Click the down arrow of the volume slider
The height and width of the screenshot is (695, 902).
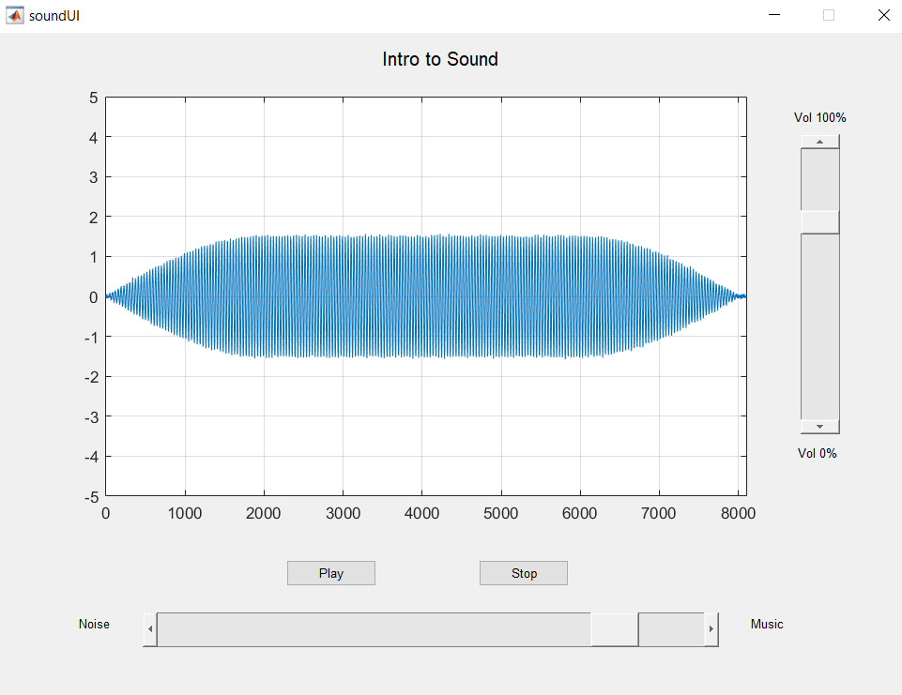[819, 427]
